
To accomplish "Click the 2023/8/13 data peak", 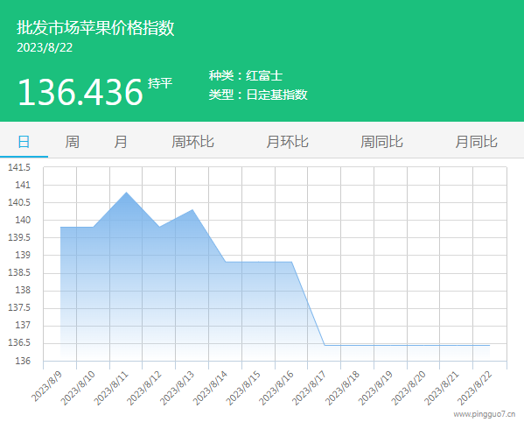I will [x=192, y=209].
